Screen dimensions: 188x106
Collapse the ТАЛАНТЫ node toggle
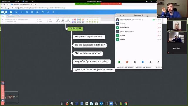(66, 29)
